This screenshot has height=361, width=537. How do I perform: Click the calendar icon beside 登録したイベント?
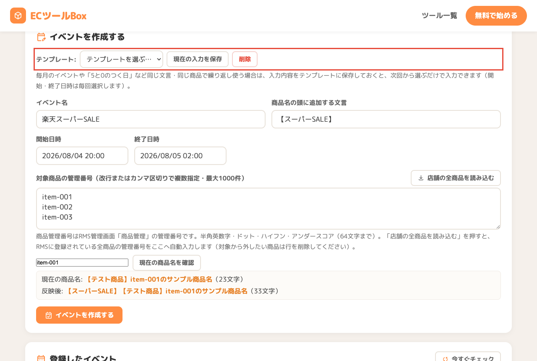(41, 359)
